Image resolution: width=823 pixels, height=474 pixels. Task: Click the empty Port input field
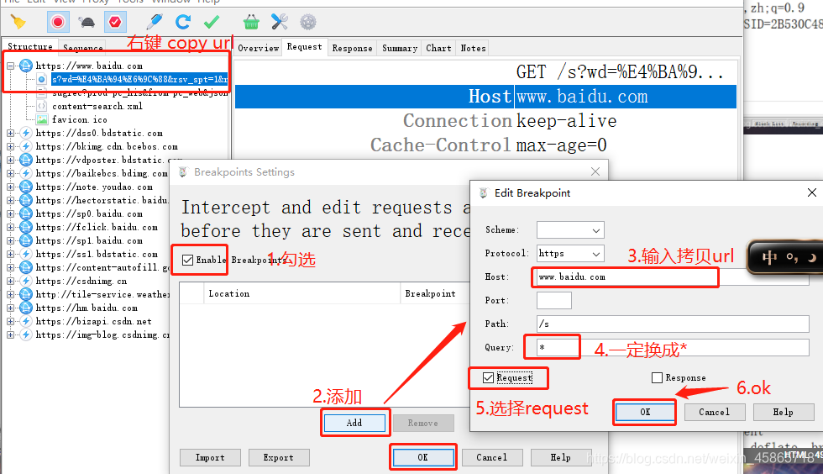553,301
